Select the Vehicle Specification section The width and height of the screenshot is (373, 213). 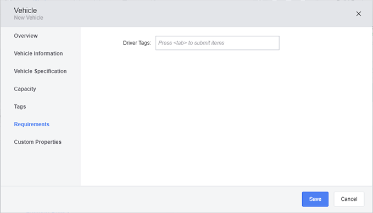tap(40, 71)
